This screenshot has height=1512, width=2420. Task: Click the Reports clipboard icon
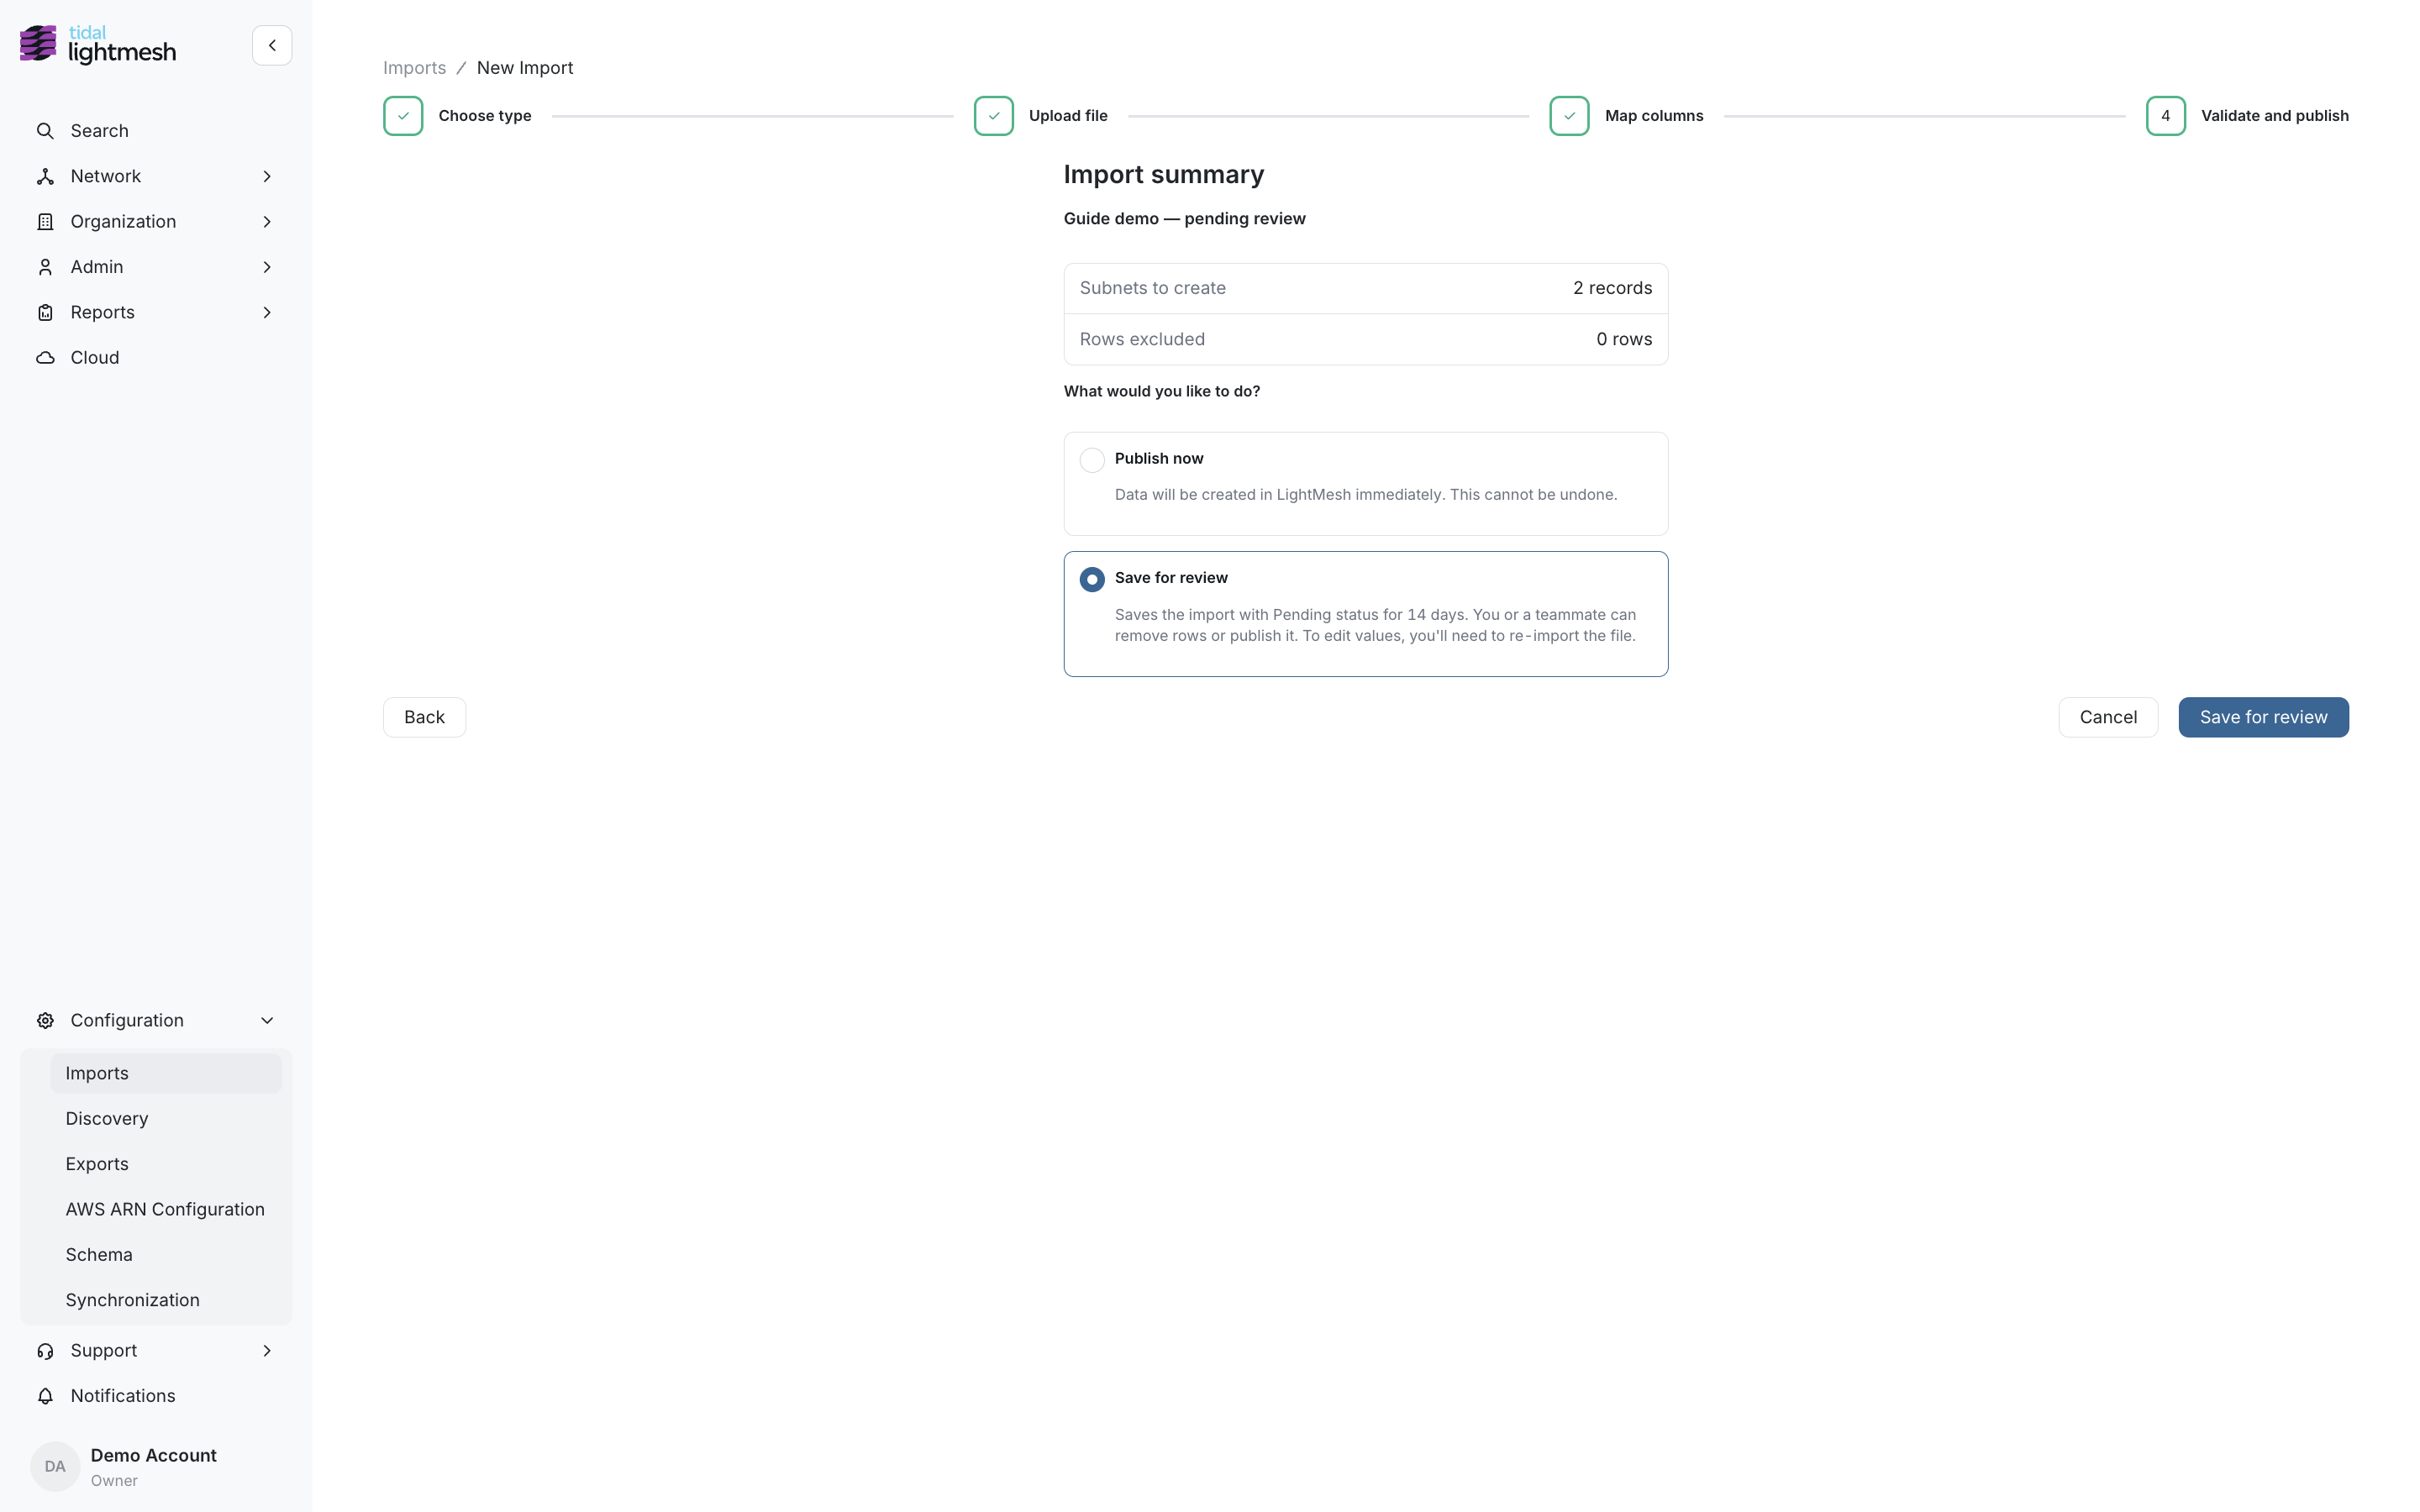click(45, 312)
